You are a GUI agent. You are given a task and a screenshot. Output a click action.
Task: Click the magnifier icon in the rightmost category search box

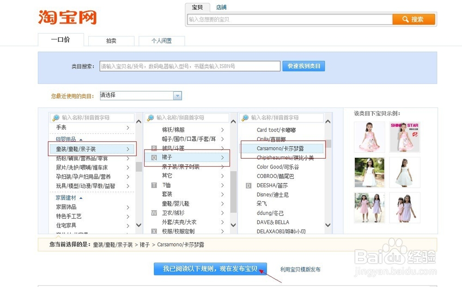(x=245, y=117)
